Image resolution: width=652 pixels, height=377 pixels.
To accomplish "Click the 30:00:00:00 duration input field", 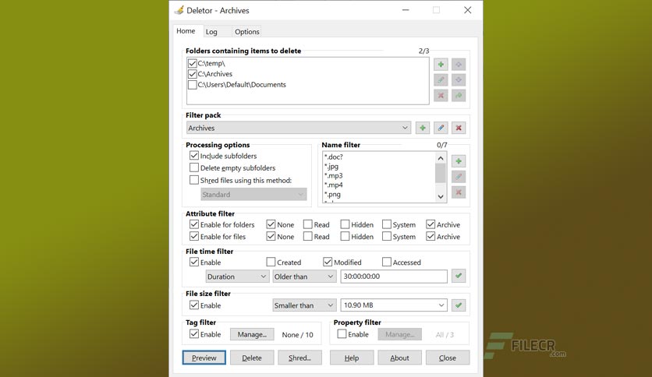I will pos(394,276).
